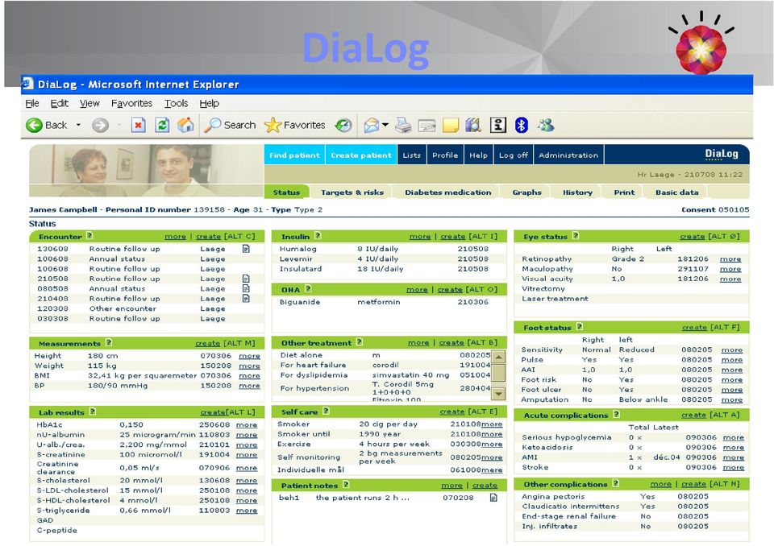This screenshot has width=774, height=546.
Task: Open the Lists navigation item
Action: point(412,155)
